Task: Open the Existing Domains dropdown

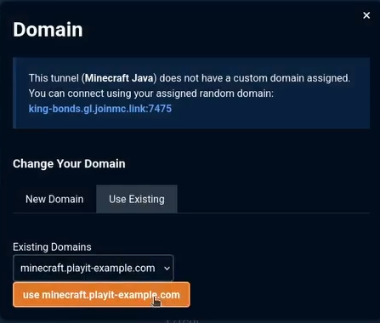Action: (94, 268)
